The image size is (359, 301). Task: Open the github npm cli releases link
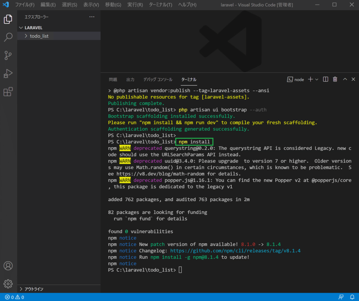coord(235,251)
